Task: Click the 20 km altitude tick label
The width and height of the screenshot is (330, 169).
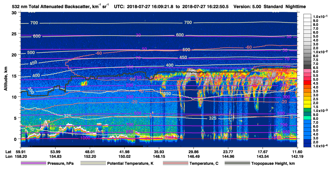Action: (x=14, y=54)
